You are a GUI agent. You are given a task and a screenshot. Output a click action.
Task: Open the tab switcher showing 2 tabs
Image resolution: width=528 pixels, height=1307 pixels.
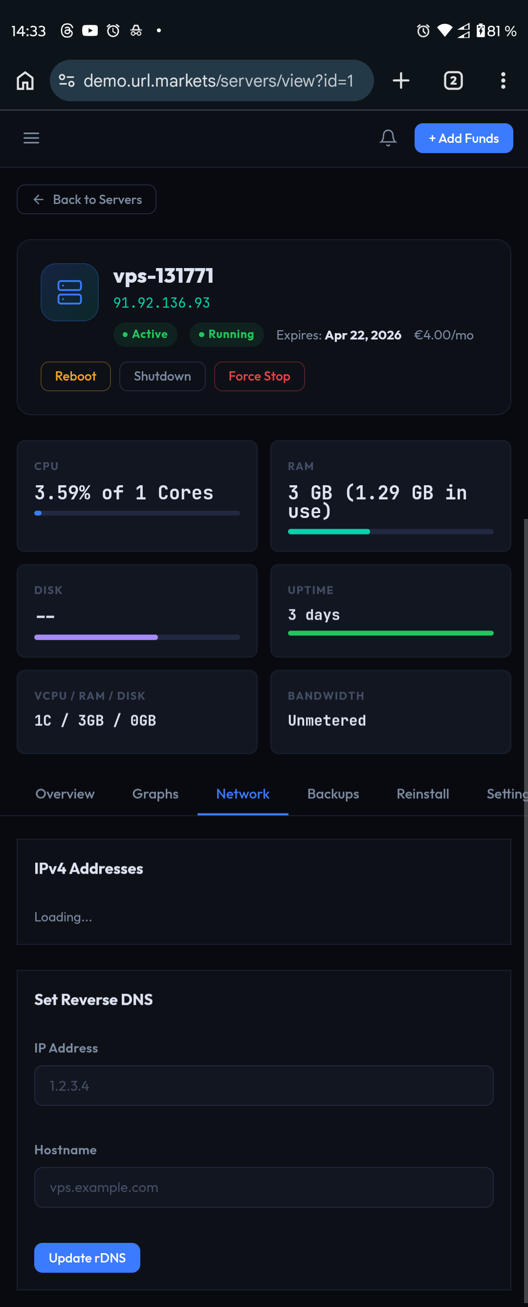click(453, 81)
